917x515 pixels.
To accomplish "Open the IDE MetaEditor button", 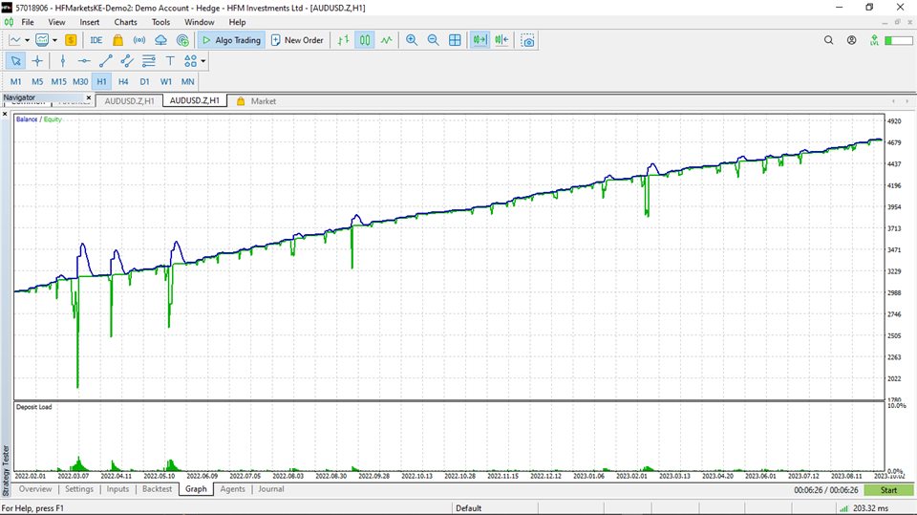I will [x=96, y=40].
